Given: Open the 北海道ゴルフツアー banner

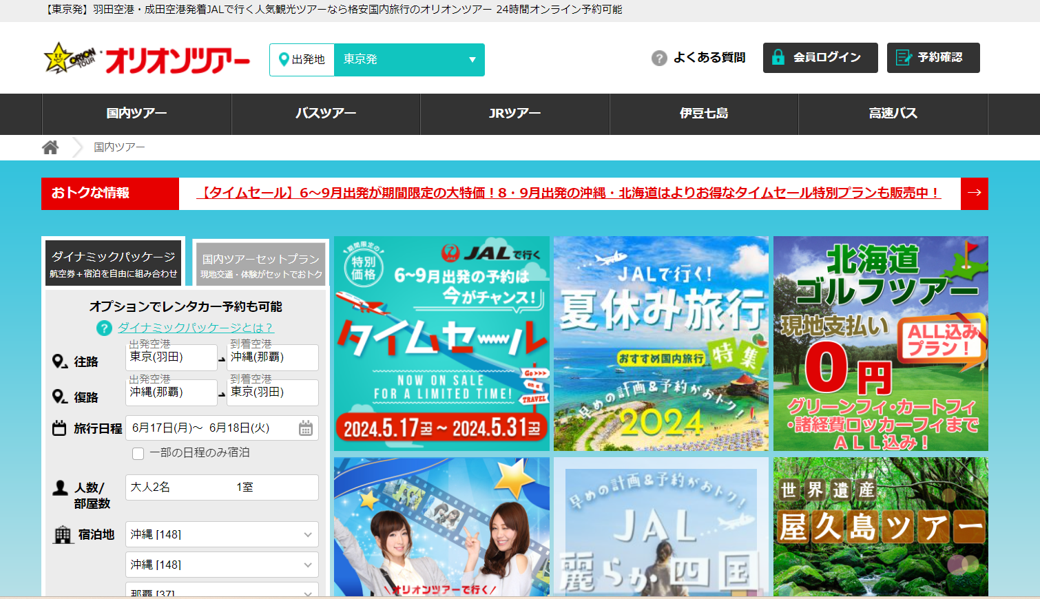Looking at the screenshot, I should tap(881, 344).
